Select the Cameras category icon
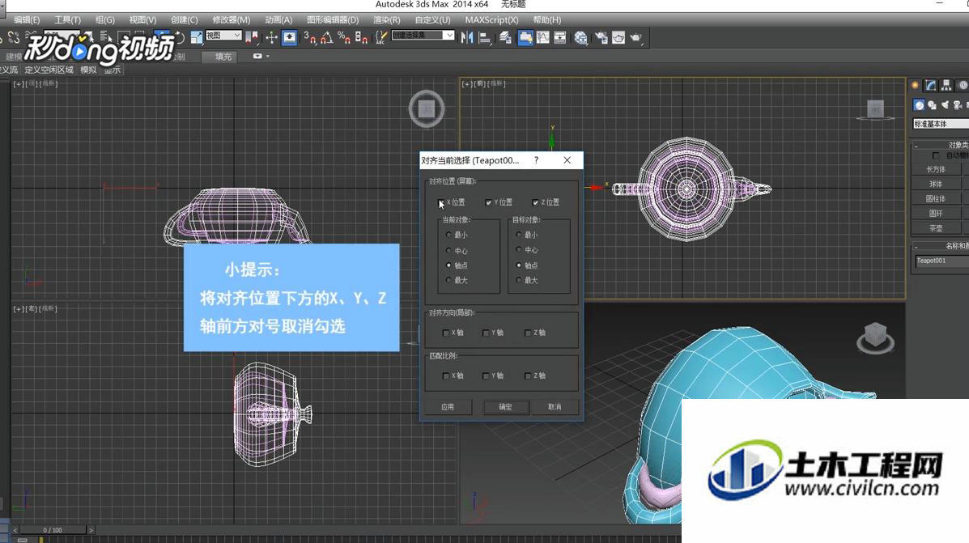 (957, 105)
